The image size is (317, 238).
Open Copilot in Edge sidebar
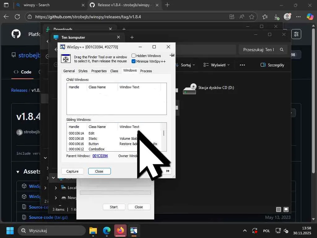click(310, 16)
